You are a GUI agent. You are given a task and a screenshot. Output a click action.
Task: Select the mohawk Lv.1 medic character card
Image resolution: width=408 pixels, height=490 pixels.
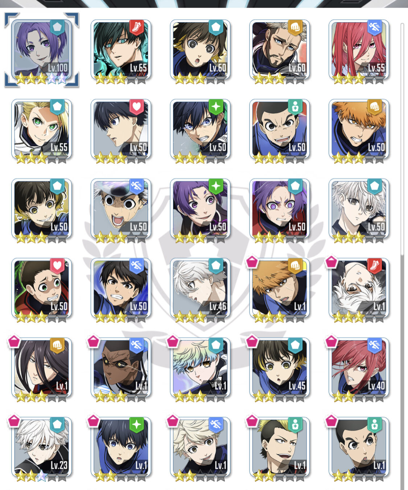point(280,447)
